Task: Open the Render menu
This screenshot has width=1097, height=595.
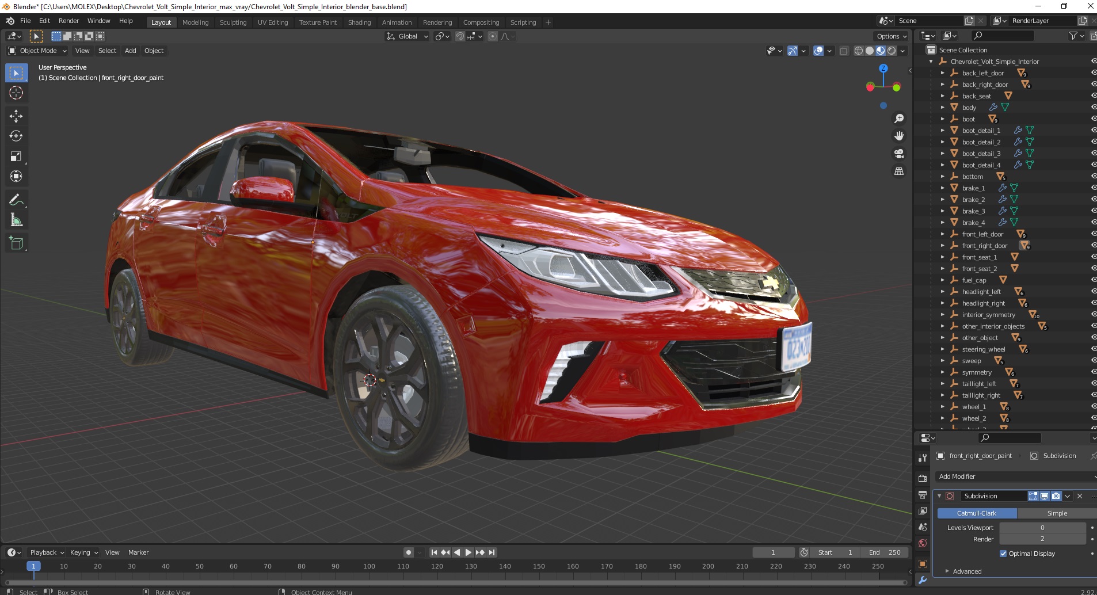Action: click(68, 21)
